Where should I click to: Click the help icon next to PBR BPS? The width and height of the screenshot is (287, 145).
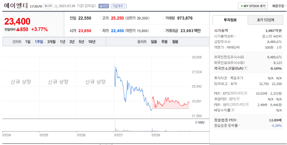tap(247, 105)
